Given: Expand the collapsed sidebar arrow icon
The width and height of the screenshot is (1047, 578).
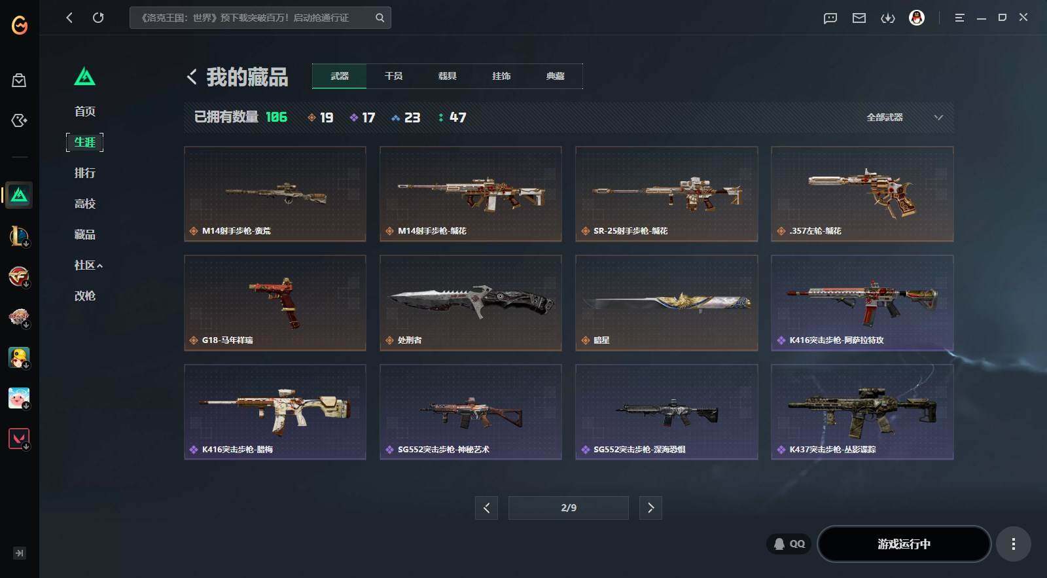Looking at the screenshot, I should 19,553.
